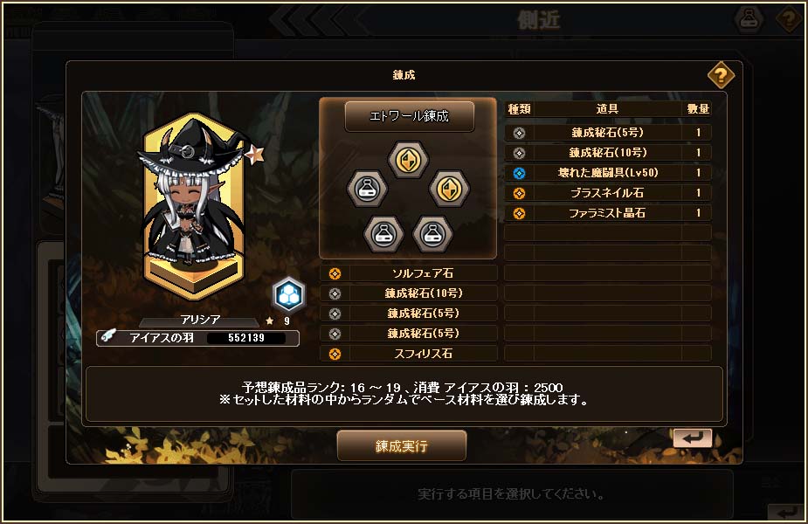Click the 道具 column header

607,108
